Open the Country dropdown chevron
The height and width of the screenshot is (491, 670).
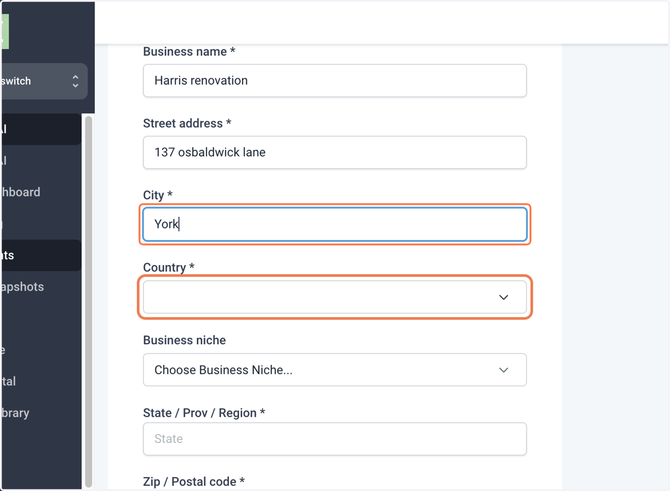tap(504, 297)
